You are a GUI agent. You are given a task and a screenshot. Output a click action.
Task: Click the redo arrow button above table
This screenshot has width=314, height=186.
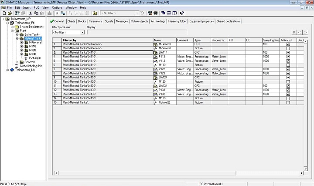click(x=306, y=32)
